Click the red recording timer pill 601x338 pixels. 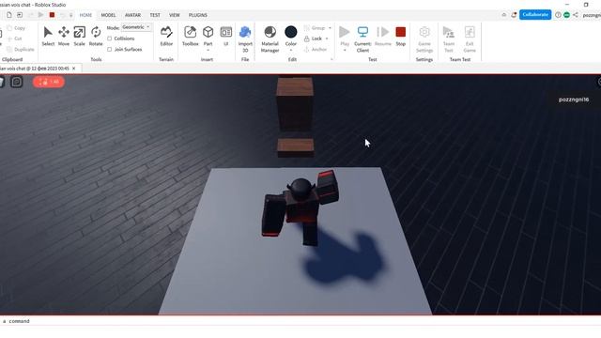pos(49,82)
